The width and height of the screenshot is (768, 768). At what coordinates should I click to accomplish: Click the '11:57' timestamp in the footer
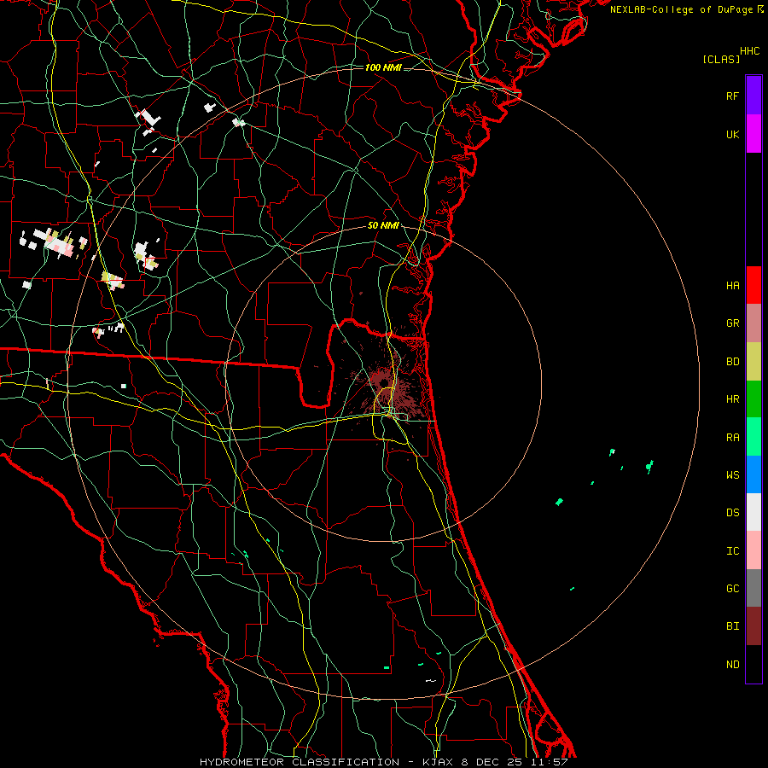pos(550,762)
